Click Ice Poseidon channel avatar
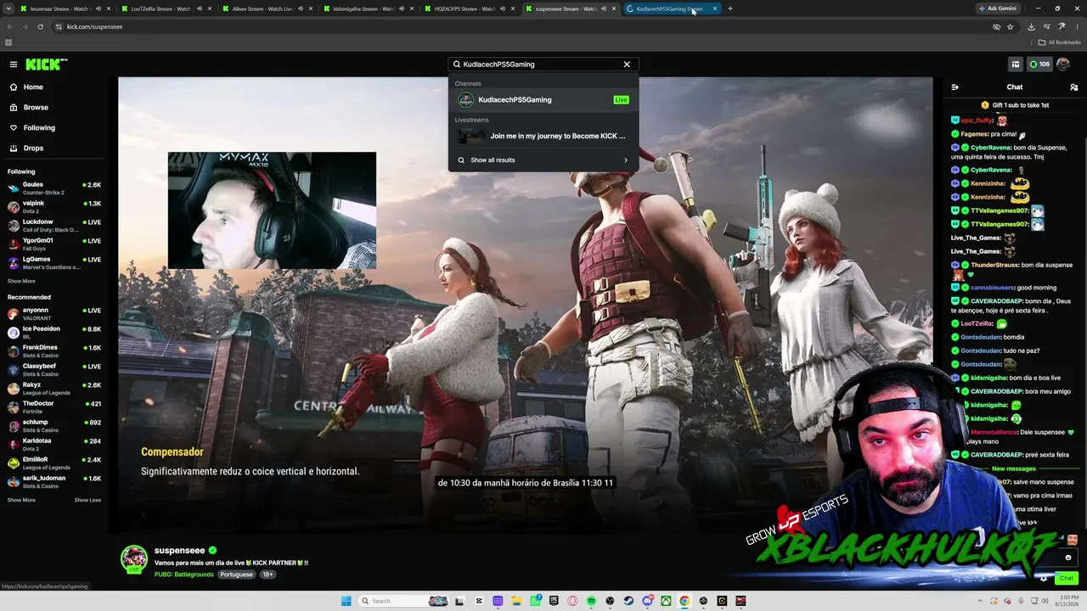1087x611 pixels. tap(14, 333)
